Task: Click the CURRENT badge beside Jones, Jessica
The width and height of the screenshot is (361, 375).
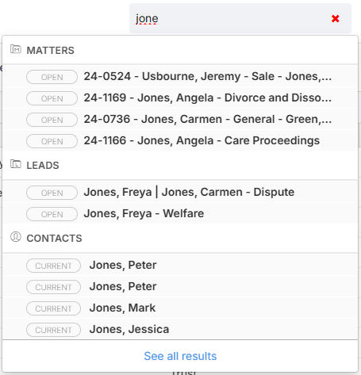Action: point(53,330)
